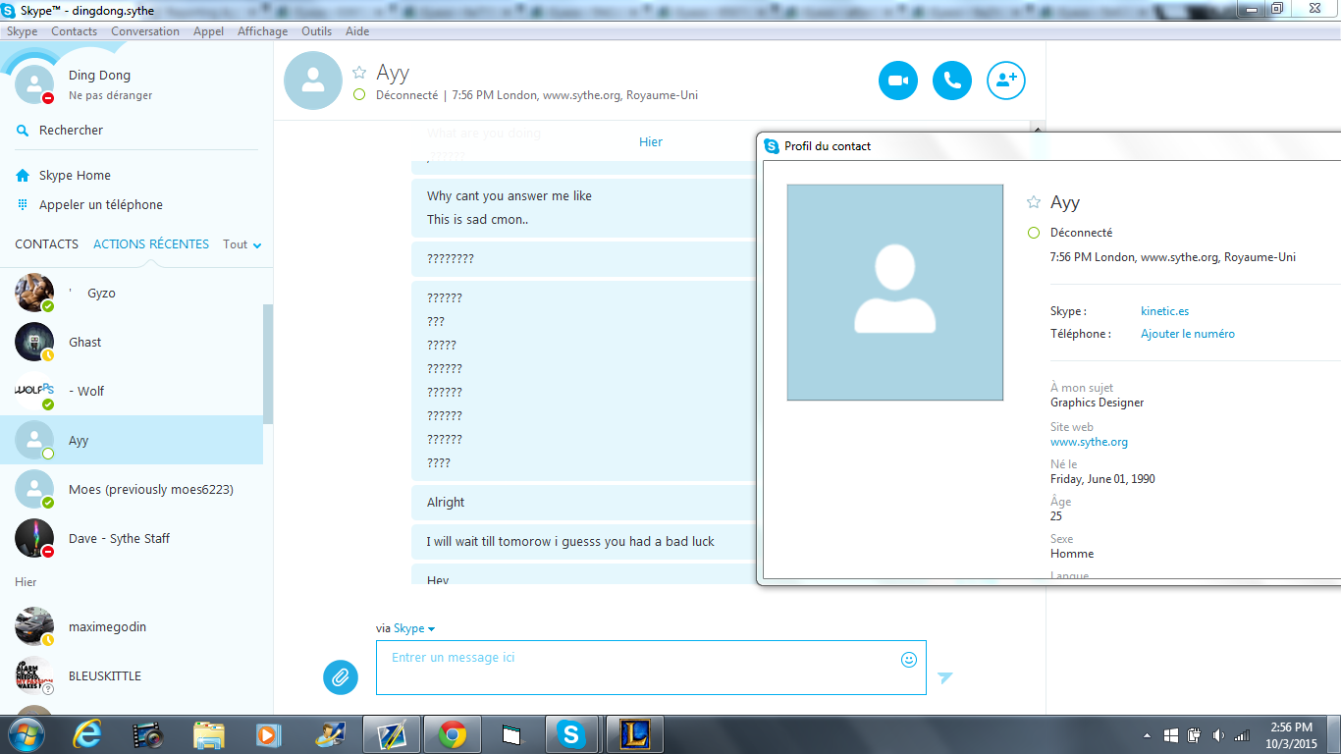Image resolution: width=1341 pixels, height=754 pixels.
Task: Click birth date Friday, June 01, 1990
Action: point(1102,479)
